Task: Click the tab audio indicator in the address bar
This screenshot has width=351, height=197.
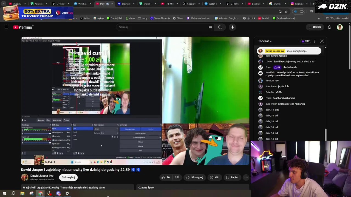Action: [295, 11]
